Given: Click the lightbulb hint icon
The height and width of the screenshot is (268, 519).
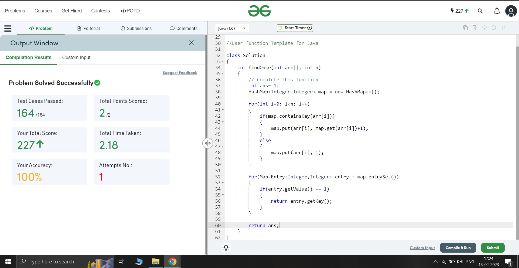Looking at the screenshot, I should click(x=226, y=247).
